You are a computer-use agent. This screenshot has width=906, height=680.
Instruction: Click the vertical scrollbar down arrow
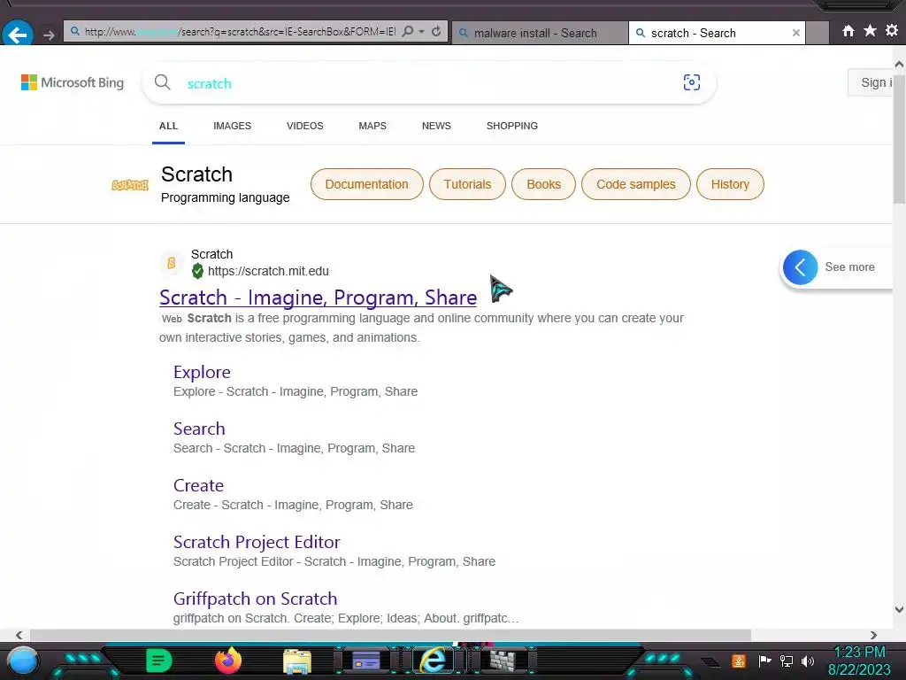[899, 609]
